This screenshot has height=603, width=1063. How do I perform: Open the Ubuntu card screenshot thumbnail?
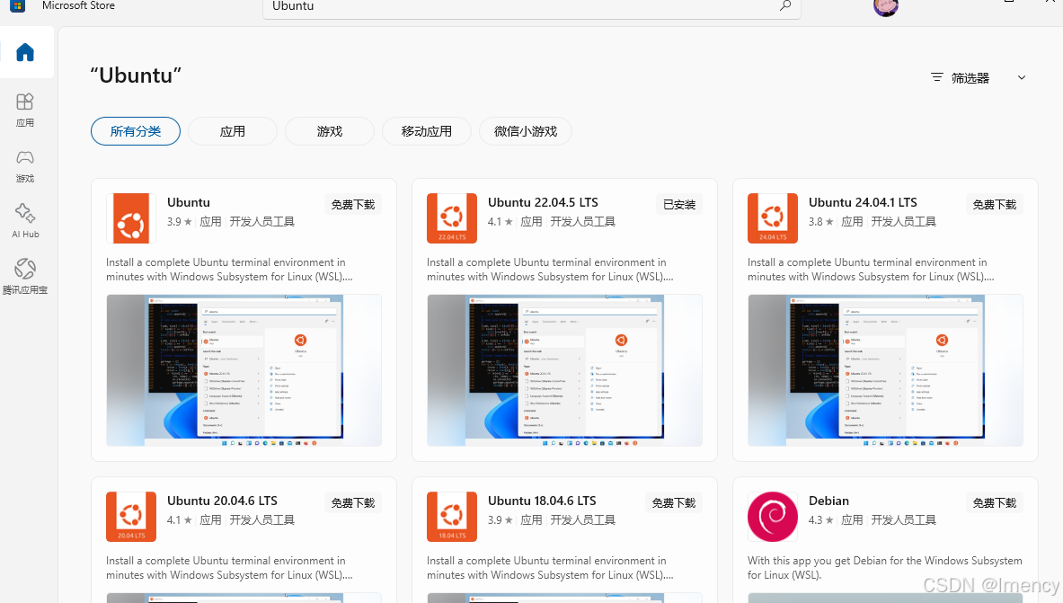pyautogui.click(x=244, y=370)
